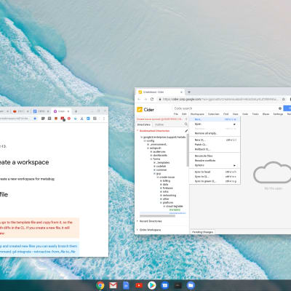This screenshot has width=291, height=291.
Task: Choose Sync to green CL... menu entry
Action: click(x=215, y=181)
